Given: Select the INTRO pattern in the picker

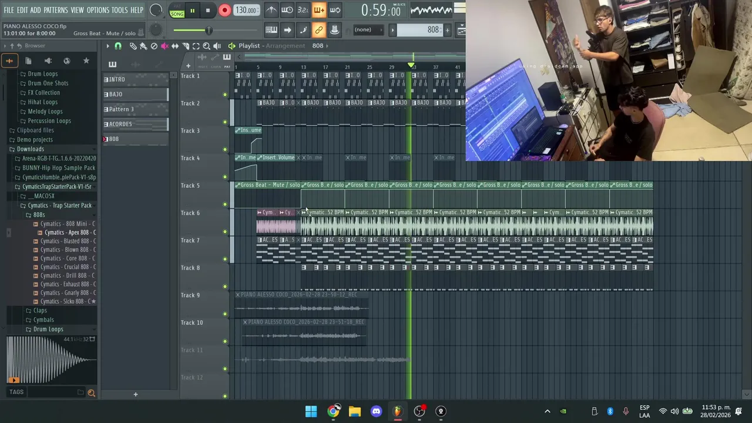Looking at the screenshot, I should point(136,79).
